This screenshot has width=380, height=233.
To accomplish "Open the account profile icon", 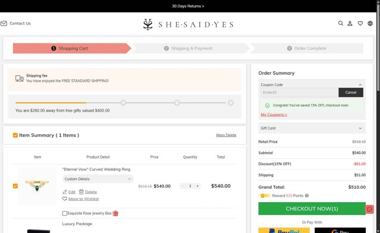I will [350, 24].
